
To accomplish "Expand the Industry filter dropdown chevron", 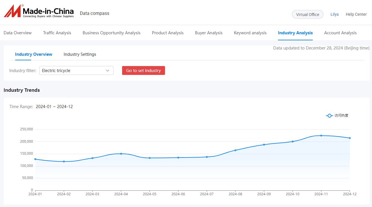I will pyautogui.click(x=108, y=71).
